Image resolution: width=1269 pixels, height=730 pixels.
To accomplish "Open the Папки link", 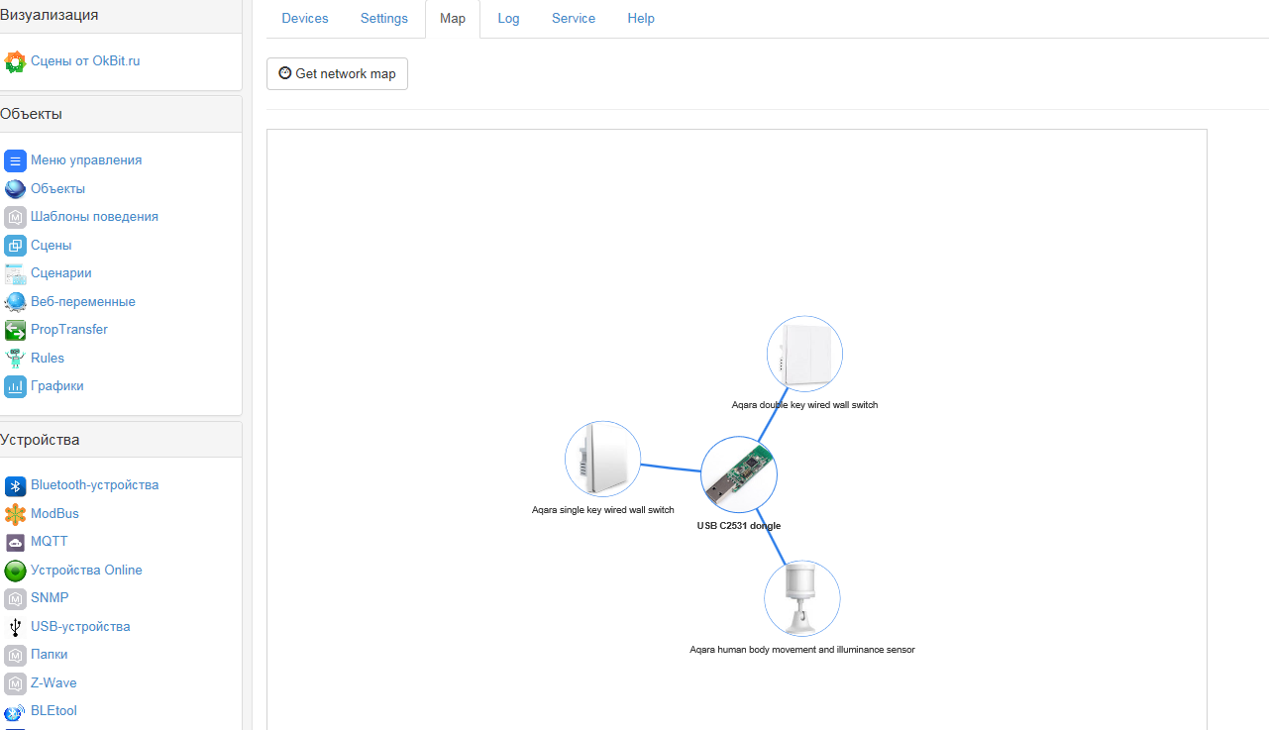I will (50, 655).
